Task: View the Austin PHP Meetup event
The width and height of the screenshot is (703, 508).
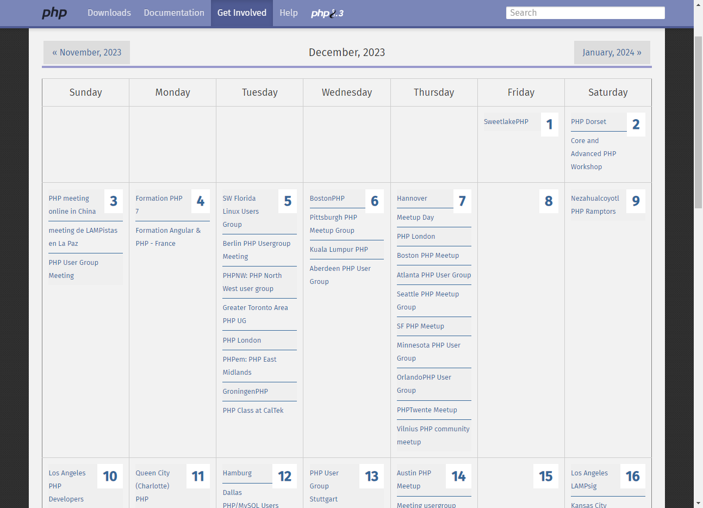Action: pyautogui.click(x=414, y=480)
